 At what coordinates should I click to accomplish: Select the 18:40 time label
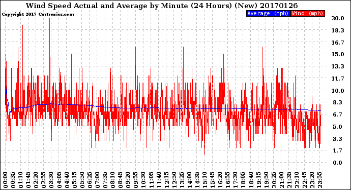[x=250, y=180]
